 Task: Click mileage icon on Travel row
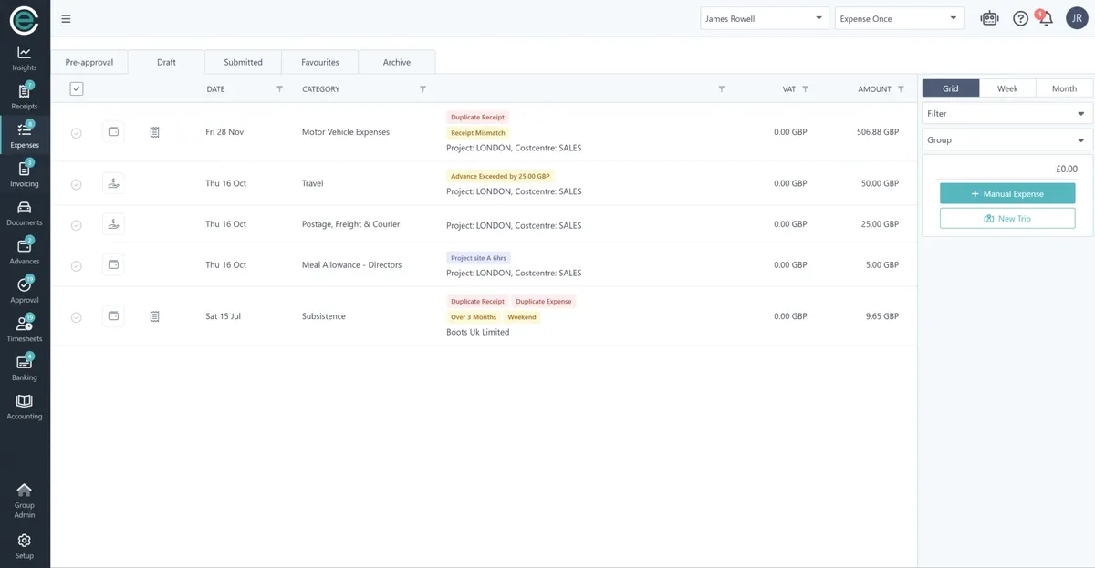coord(113,183)
